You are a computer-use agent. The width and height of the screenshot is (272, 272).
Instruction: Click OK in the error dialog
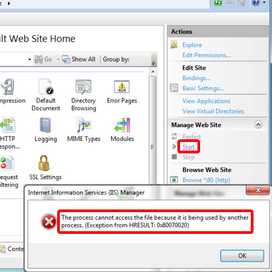pyautogui.click(x=242, y=256)
